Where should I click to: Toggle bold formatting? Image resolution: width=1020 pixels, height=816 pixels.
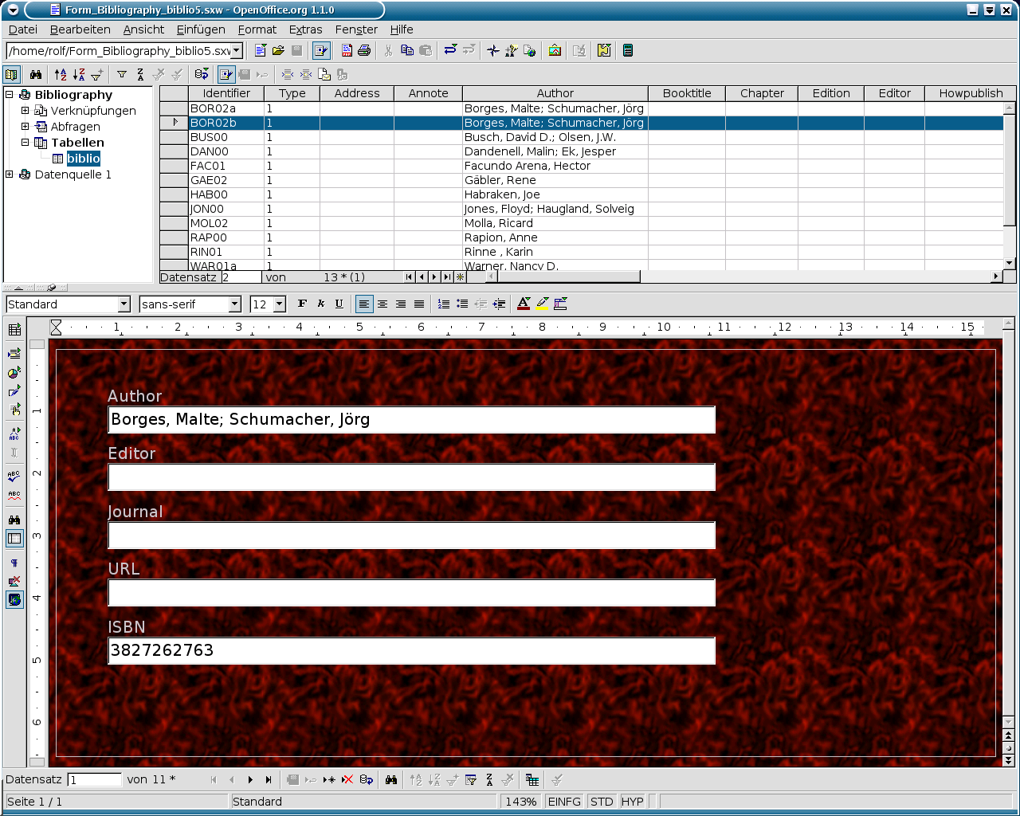[x=302, y=304]
